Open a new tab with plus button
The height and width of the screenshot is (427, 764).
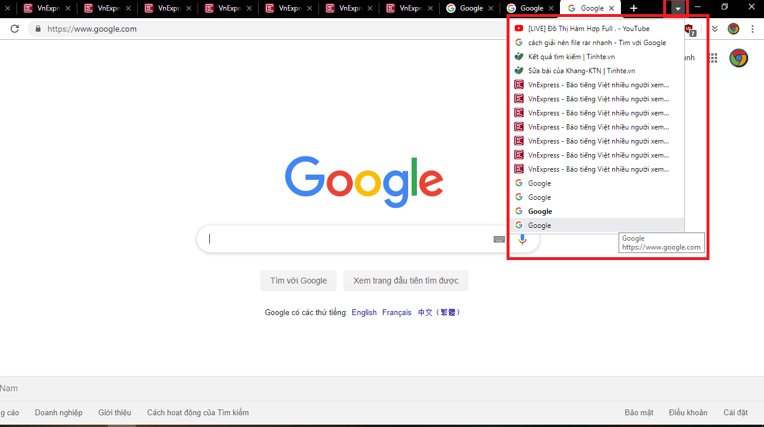tap(634, 8)
